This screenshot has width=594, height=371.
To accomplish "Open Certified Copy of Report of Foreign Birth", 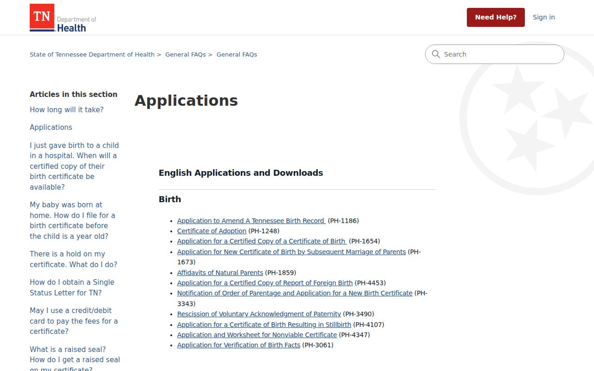I will (x=265, y=283).
